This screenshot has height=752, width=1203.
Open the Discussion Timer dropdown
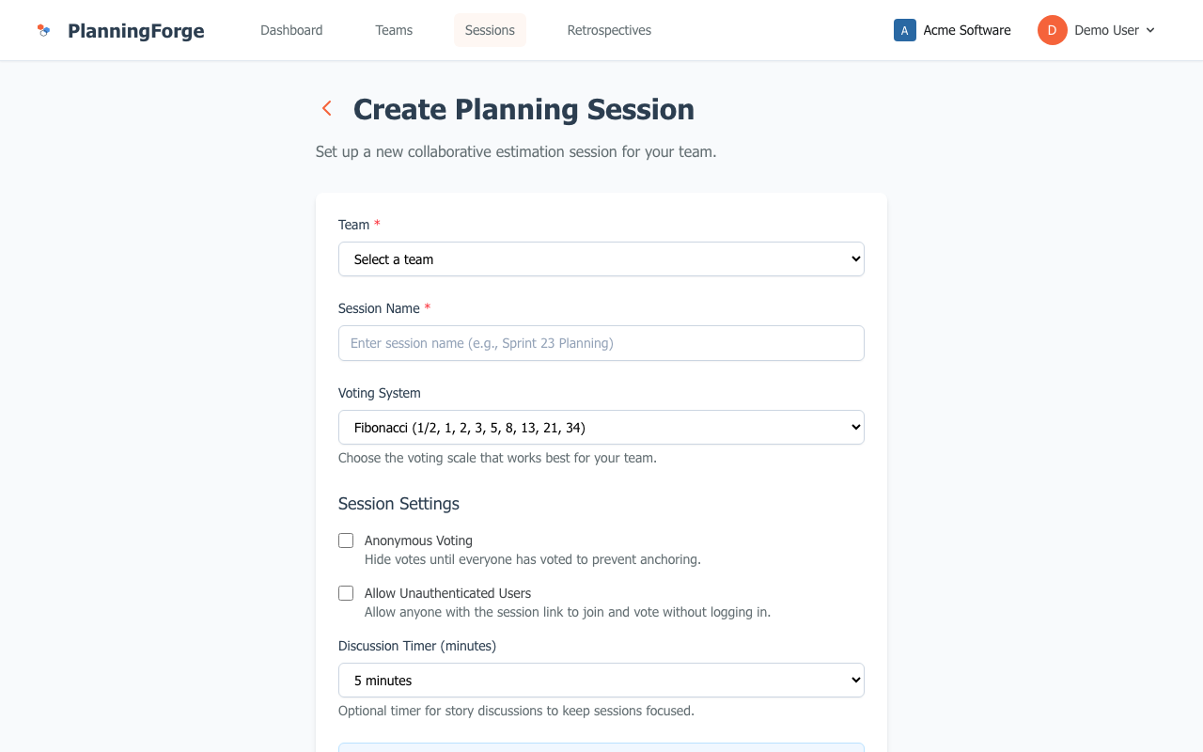tap(601, 680)
